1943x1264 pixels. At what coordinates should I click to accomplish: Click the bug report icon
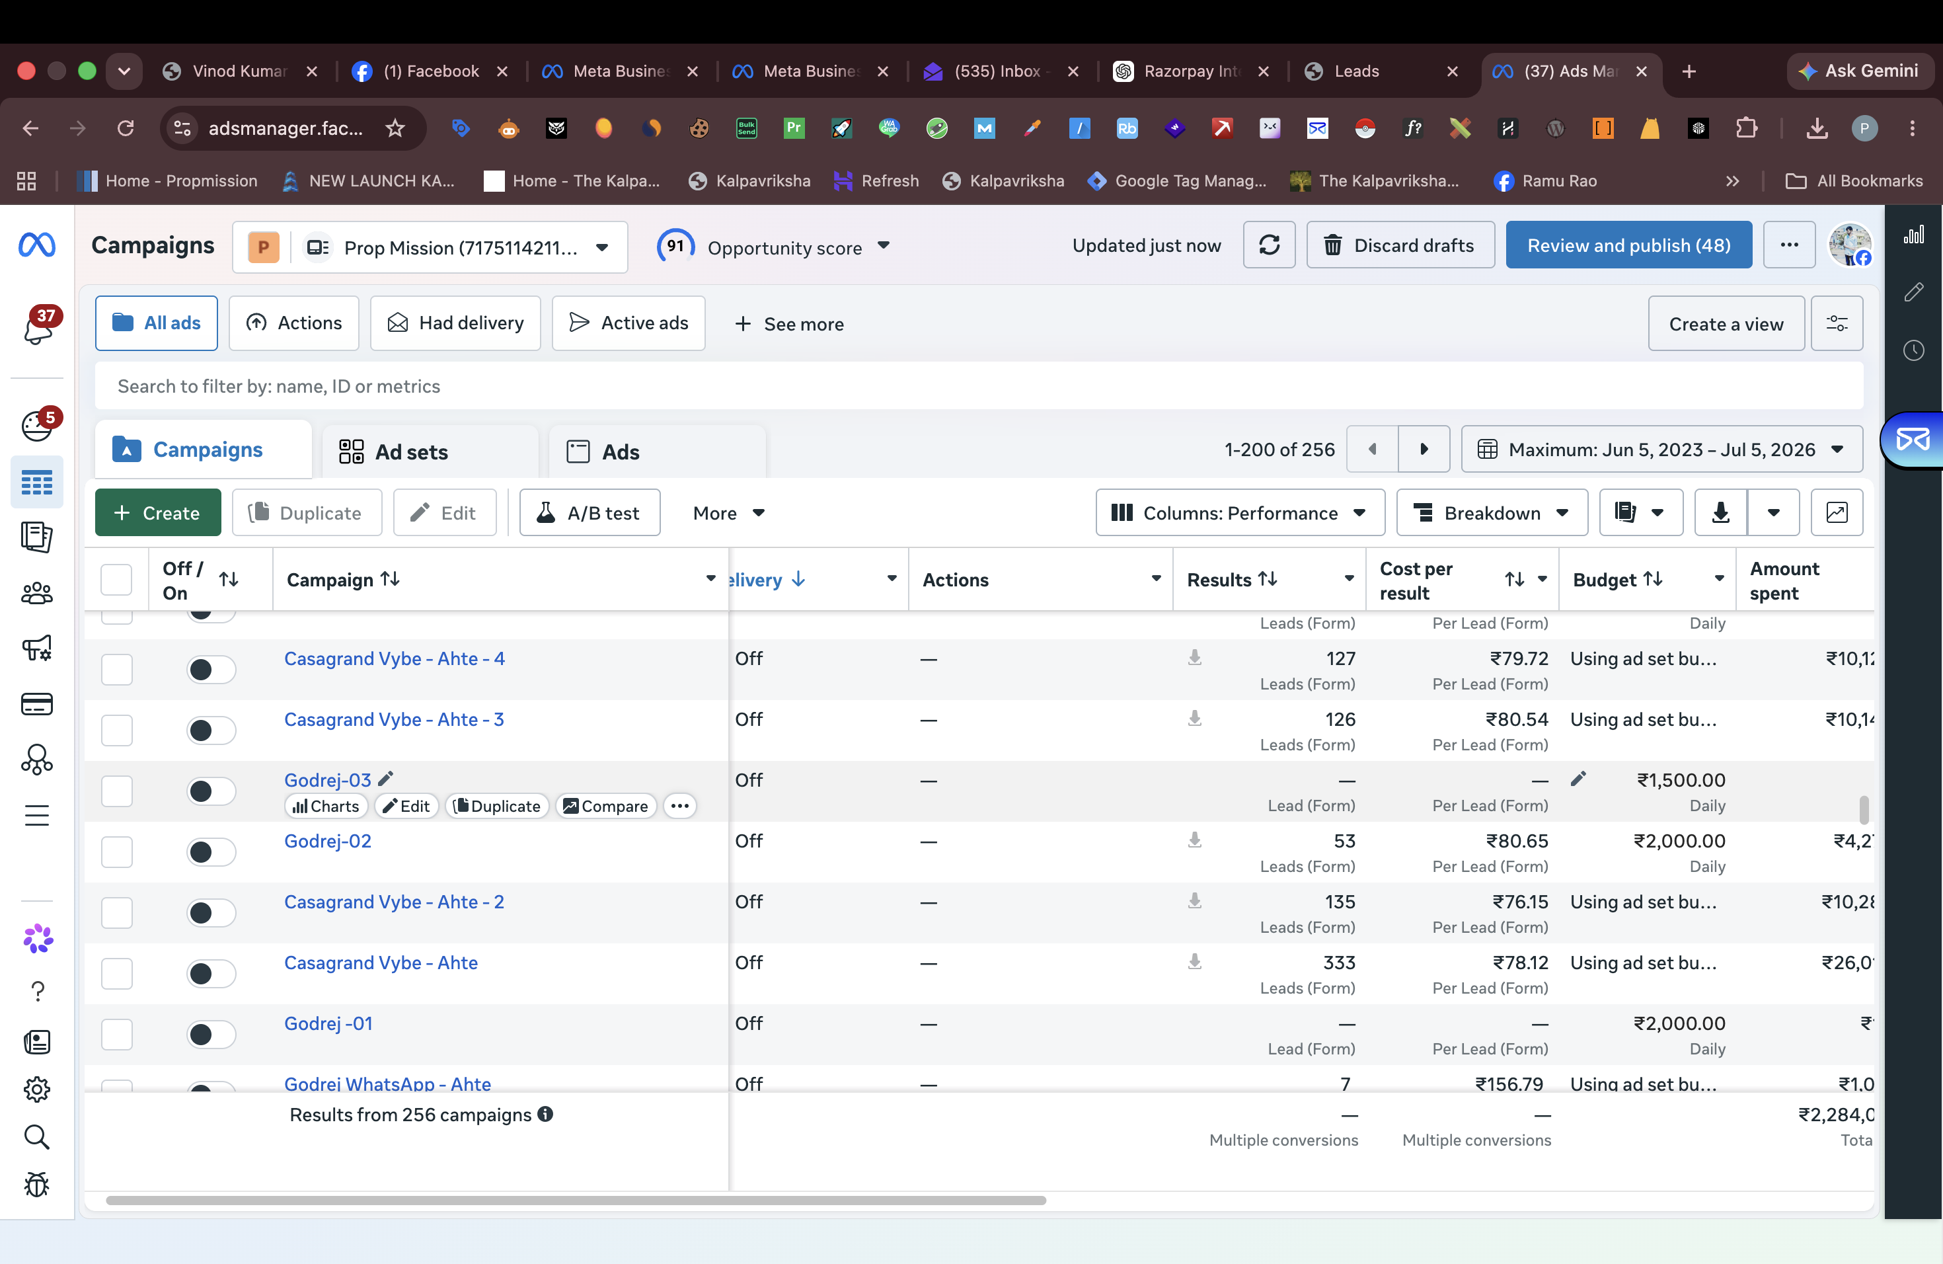(x=37, y=1184)
